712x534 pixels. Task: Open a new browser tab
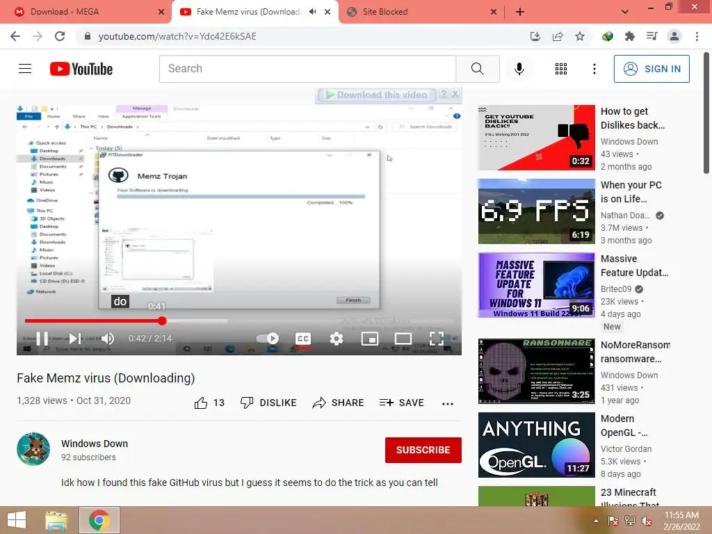pos(520,12)
